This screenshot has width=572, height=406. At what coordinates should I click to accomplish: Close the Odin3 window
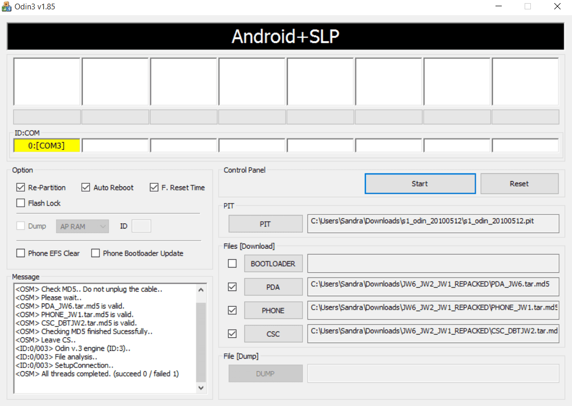(x=557, y=6)
